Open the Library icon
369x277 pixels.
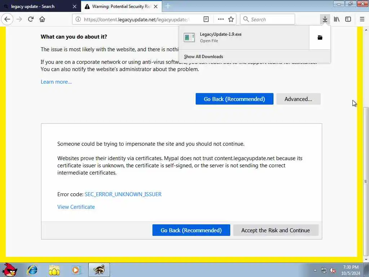click(337, 19)
